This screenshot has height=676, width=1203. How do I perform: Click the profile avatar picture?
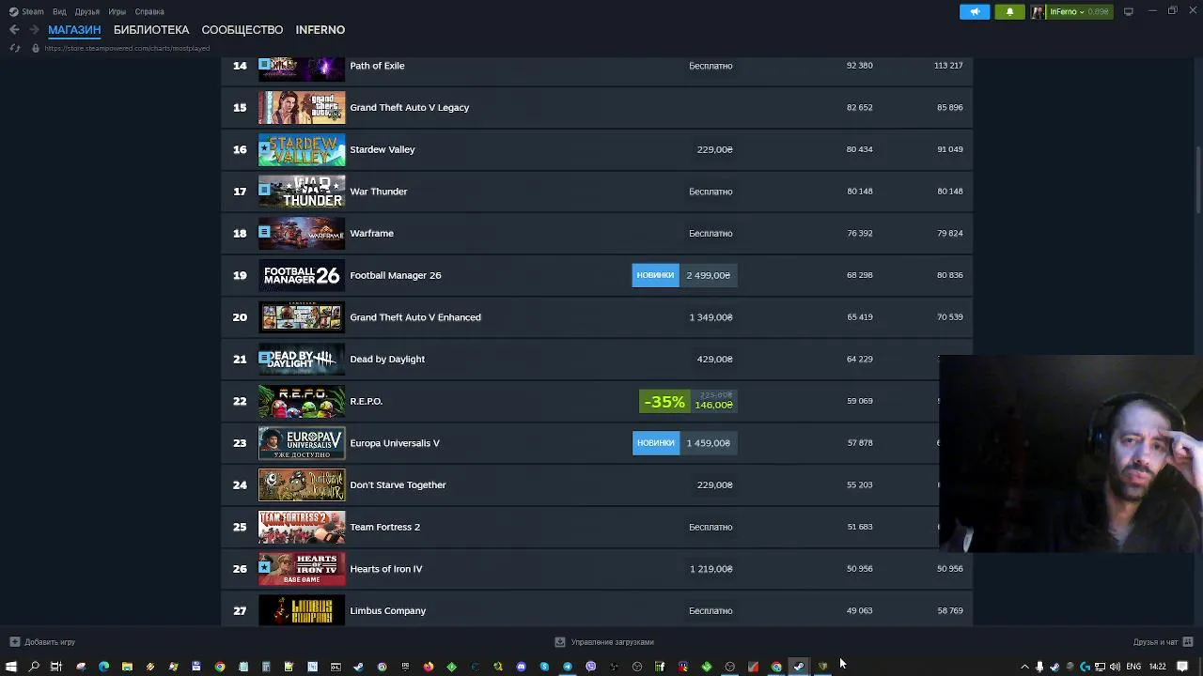point(1038,11)
